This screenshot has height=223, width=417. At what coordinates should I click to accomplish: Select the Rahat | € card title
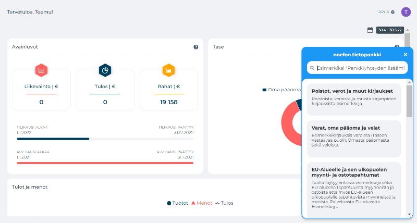tap(169, 86)
